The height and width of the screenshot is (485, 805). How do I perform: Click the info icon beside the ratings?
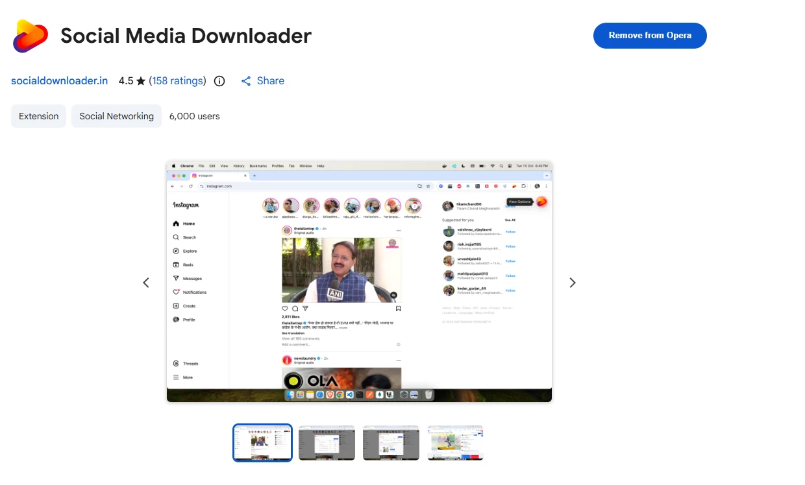coord(219,81)
